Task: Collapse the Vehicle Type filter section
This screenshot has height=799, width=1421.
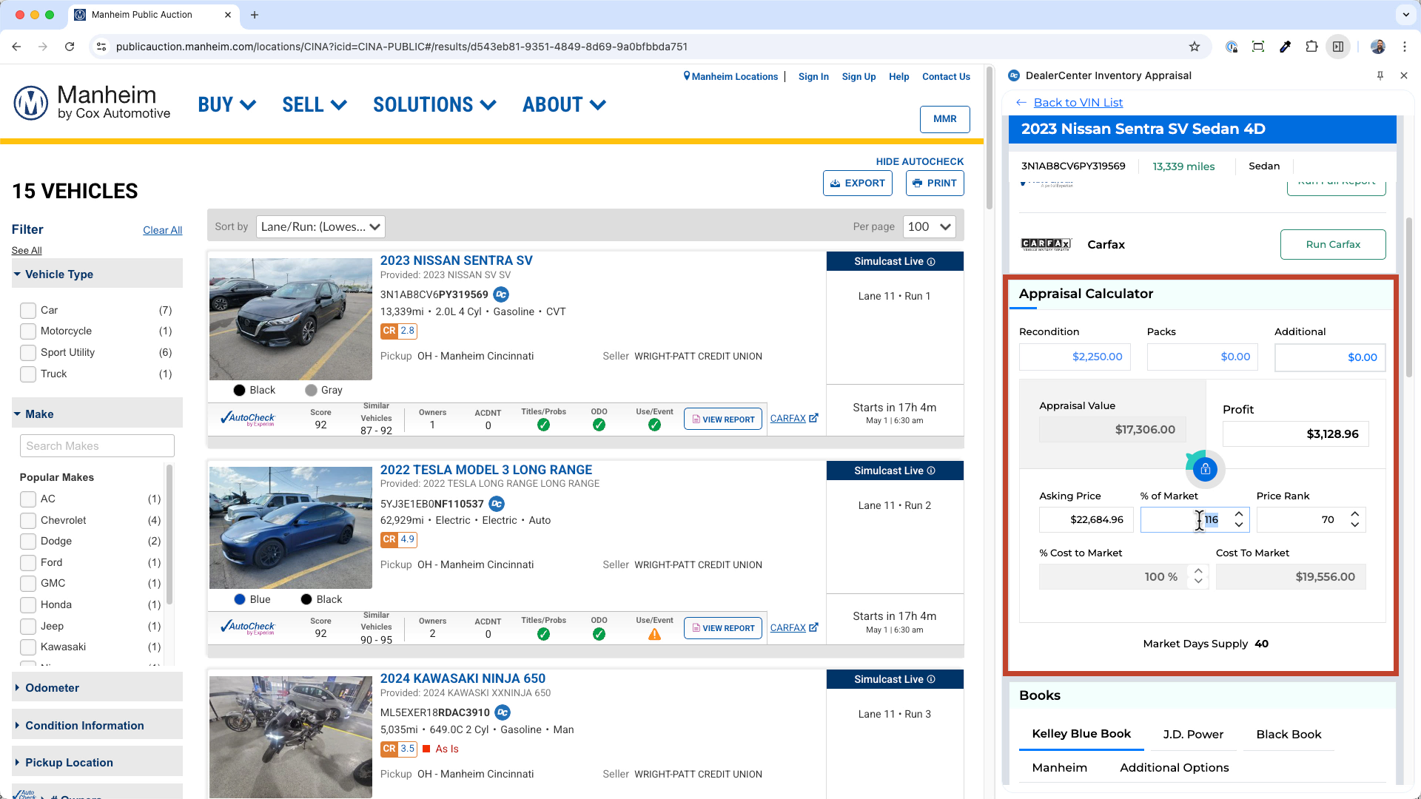Action: 97,274
